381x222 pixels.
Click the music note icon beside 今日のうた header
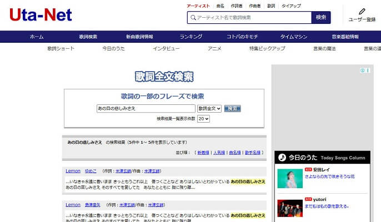tap(282, 158)
